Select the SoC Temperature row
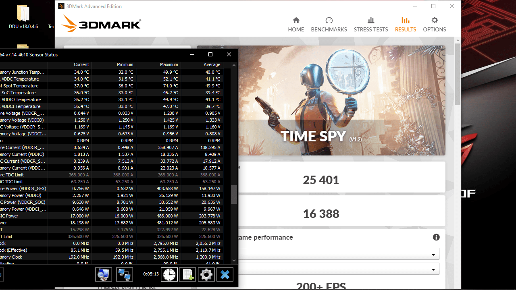Image resolution: width=516 pixels, height=290 pixels. [x=111, y=93]
